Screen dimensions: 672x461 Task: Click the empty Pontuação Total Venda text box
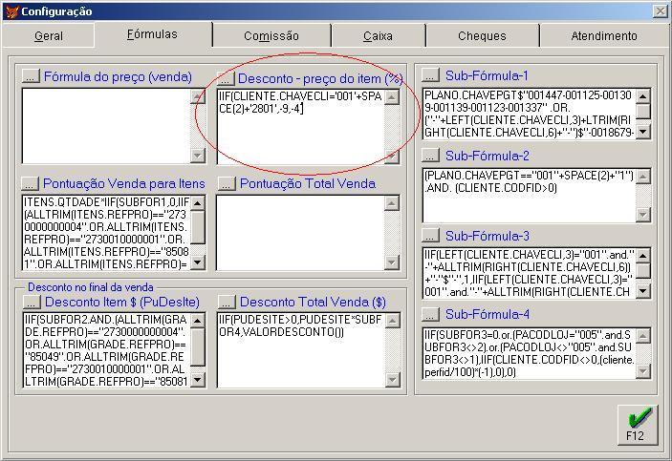coord(300,233)
